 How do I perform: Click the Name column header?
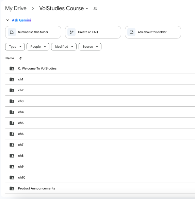pyautogui.click(x=10, y=58)
